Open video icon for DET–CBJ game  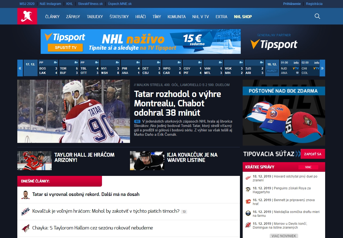159,62
